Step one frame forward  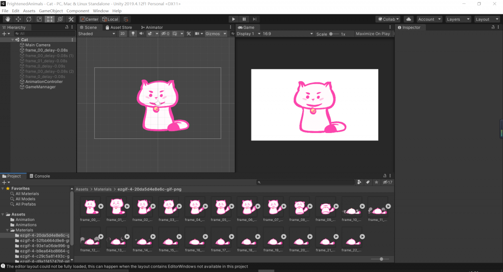[x=255, y=19]
